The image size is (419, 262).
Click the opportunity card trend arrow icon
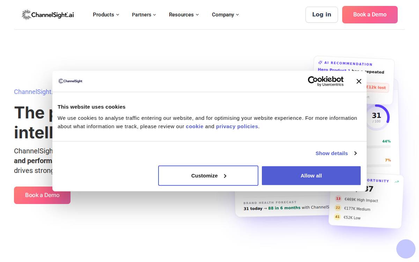[397, 182]
